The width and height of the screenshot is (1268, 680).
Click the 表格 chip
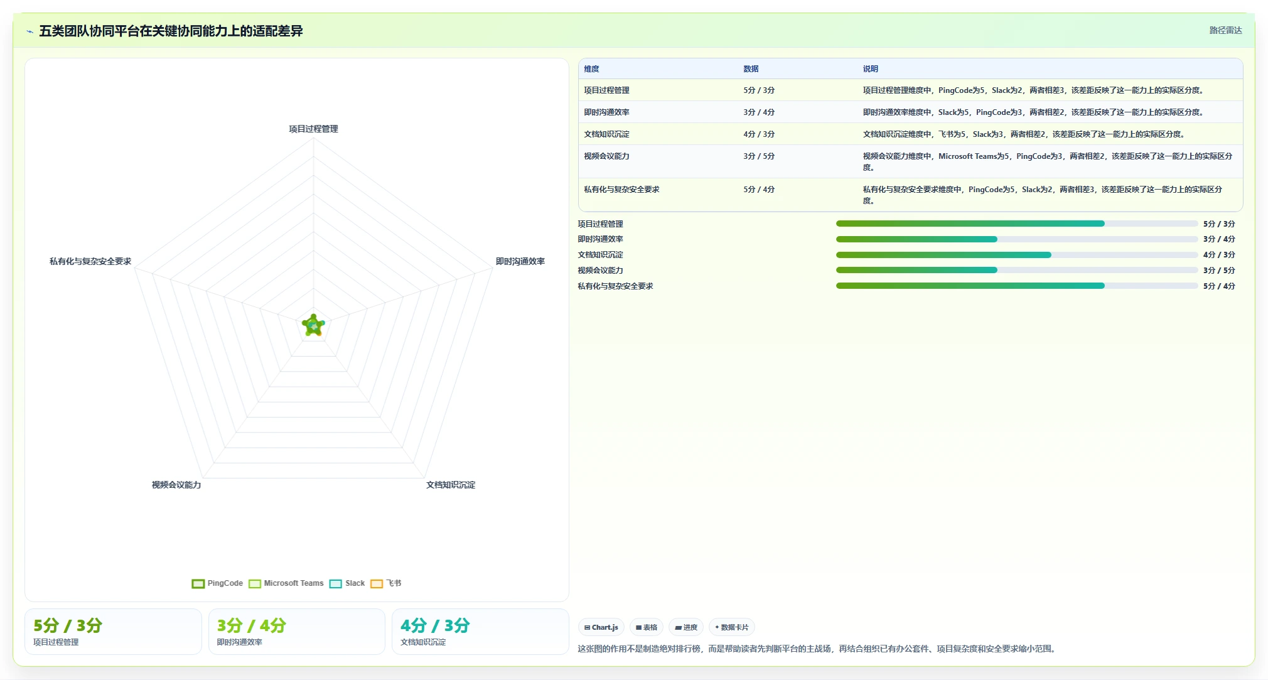pos(647,627)
